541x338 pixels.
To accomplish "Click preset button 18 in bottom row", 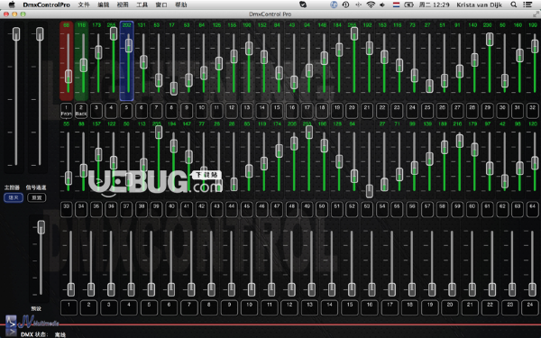I will click(409, 307).
